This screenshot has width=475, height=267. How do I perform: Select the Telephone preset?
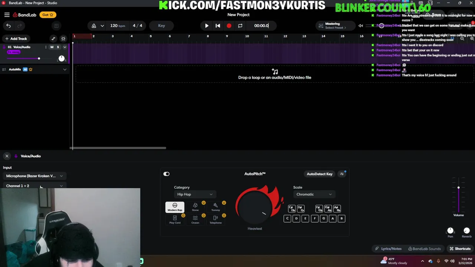pyautogui.click(x=216, y=220)
